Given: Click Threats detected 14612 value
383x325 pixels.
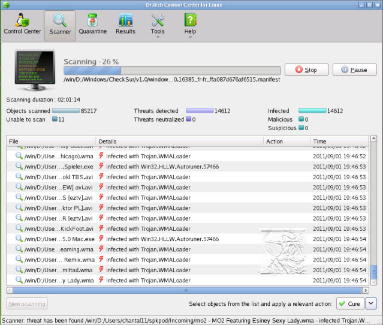Looking at the screenshot, I should [x=222, y=111].
